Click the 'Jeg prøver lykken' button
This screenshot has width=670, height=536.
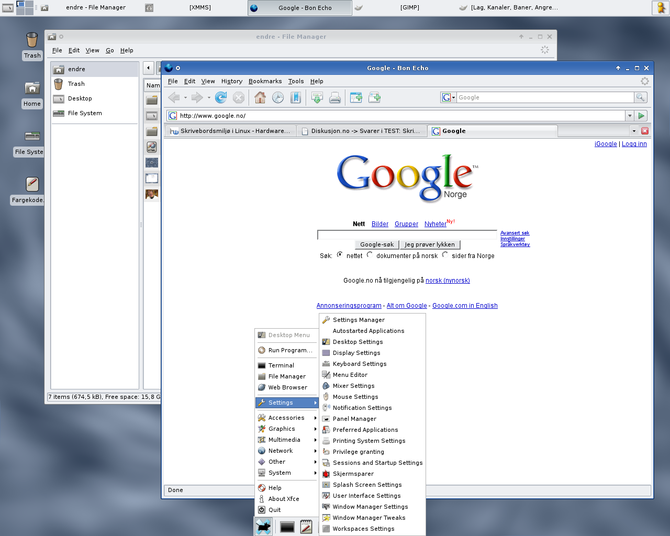click(x=430, y=244)
